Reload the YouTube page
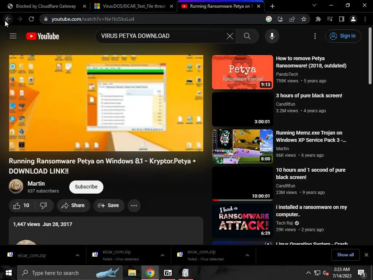 click(x=31, y=19)
